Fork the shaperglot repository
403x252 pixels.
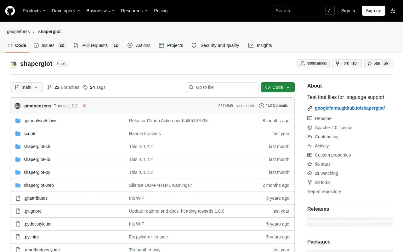(347, 63)
